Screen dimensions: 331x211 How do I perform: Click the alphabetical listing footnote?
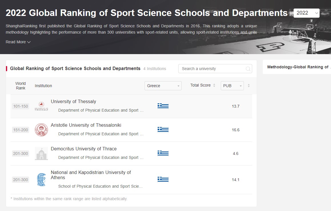click(69, 199)
